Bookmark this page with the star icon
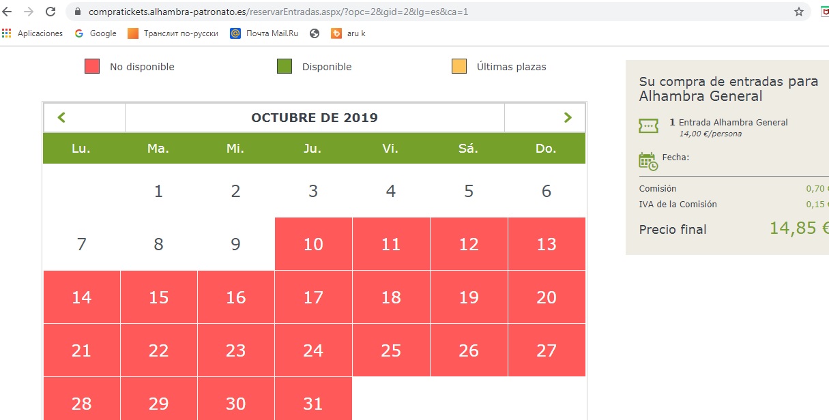Viewport: 829px width, 420px height. [x=799, y=12]
